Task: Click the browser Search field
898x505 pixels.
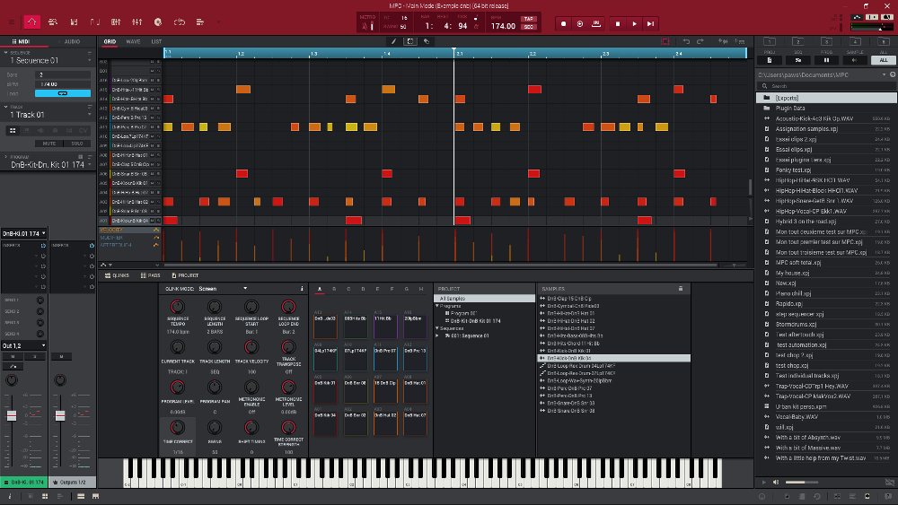Action: tap(826, 86)
